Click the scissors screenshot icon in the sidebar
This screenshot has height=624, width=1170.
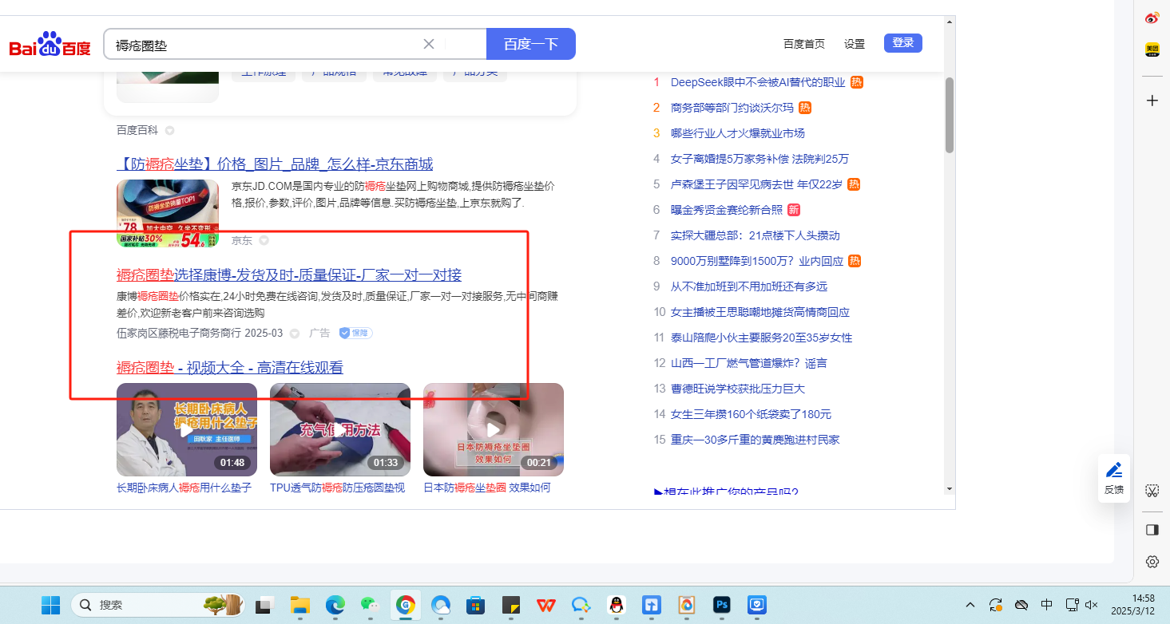click(1152, 490)
